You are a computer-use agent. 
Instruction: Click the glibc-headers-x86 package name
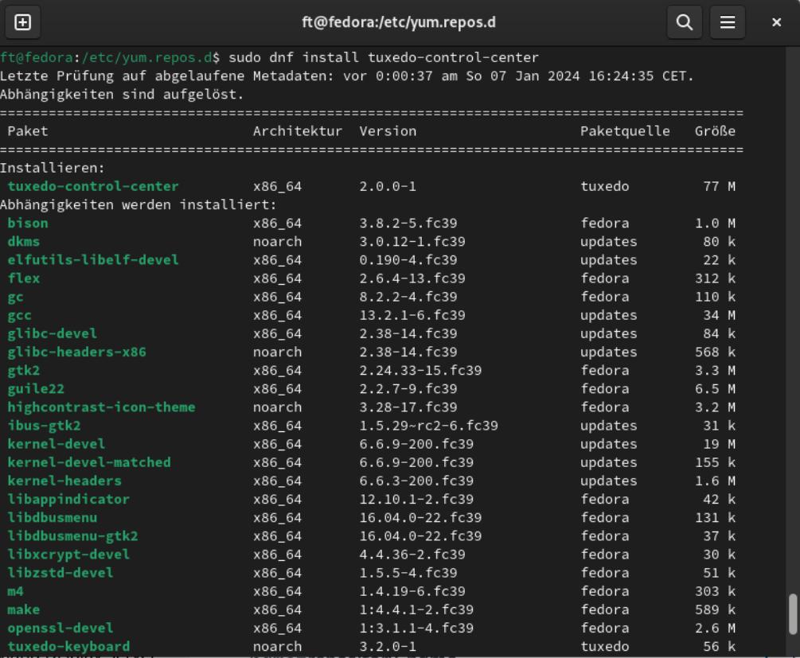pos(77,352)
